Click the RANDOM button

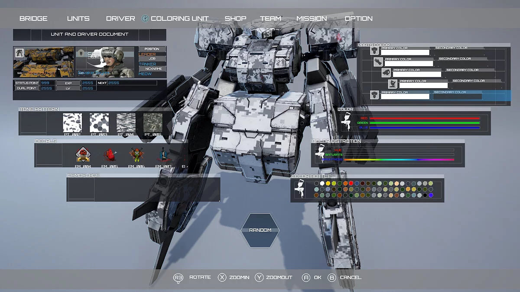click(260, 229)
